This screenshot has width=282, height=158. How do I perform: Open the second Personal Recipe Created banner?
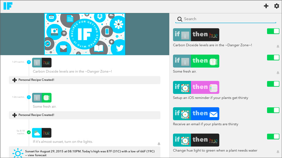[x=85, y=115]
